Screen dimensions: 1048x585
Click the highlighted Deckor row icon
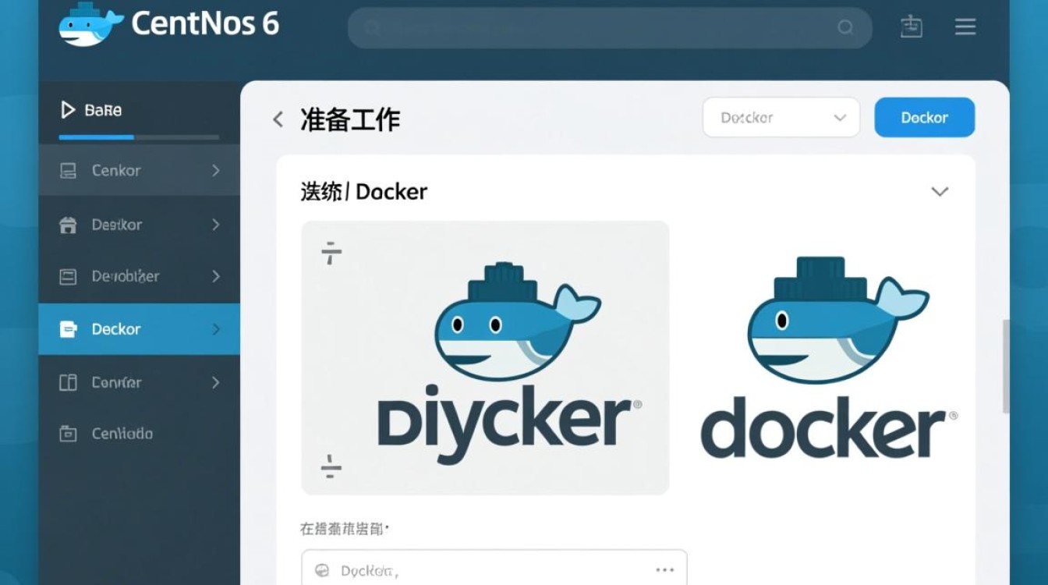[68, 329]
